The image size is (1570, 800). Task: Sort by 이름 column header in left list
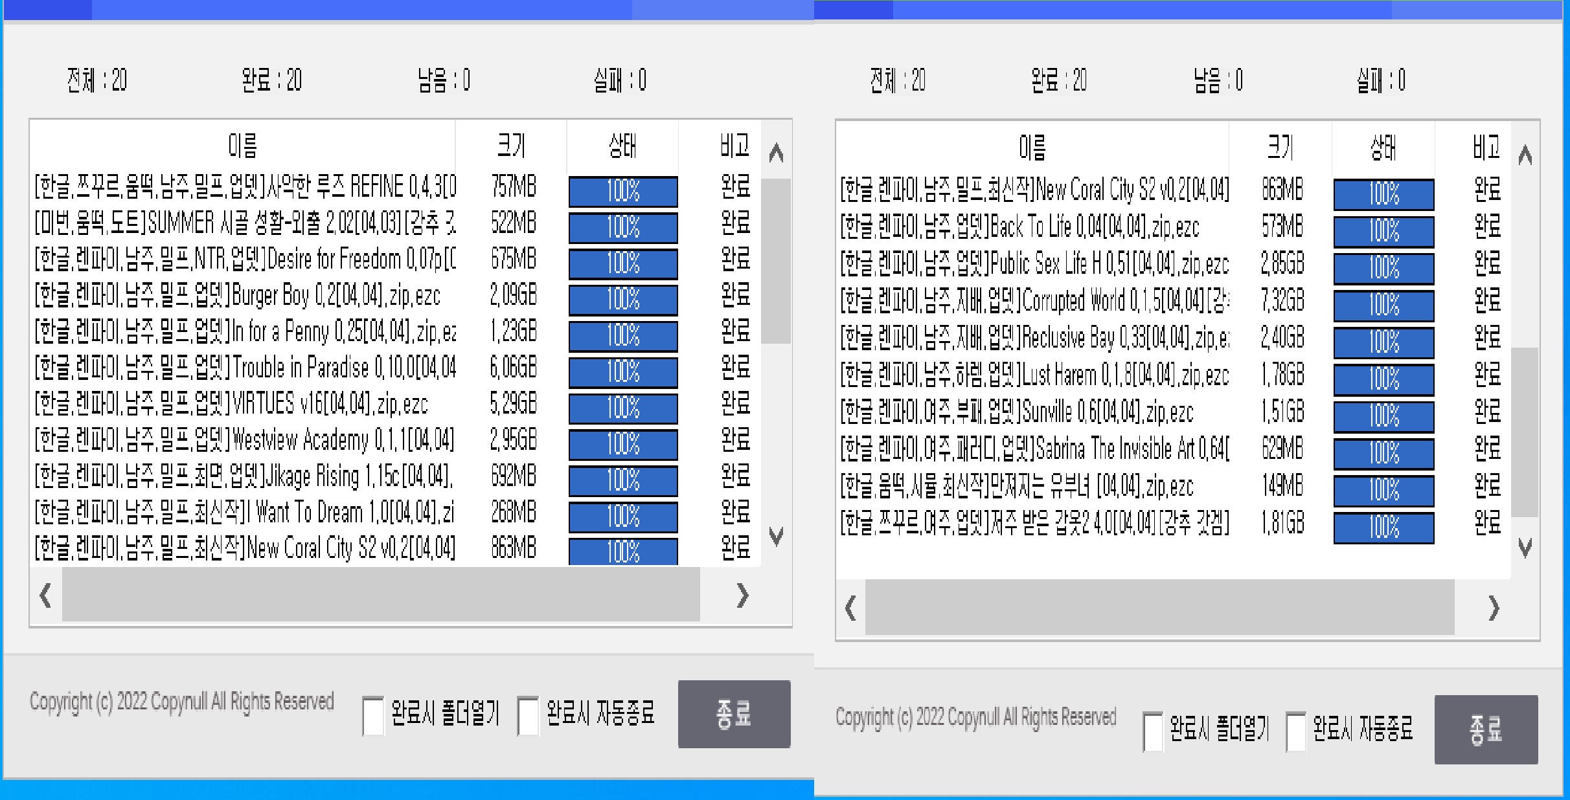coord(242,146)
